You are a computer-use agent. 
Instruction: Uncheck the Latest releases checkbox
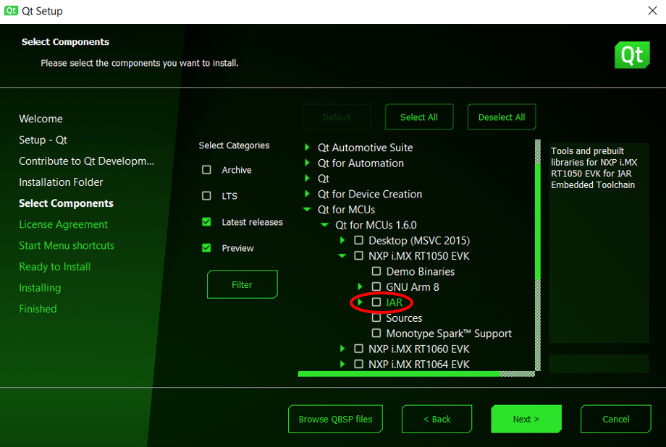(x=207, y=222)
